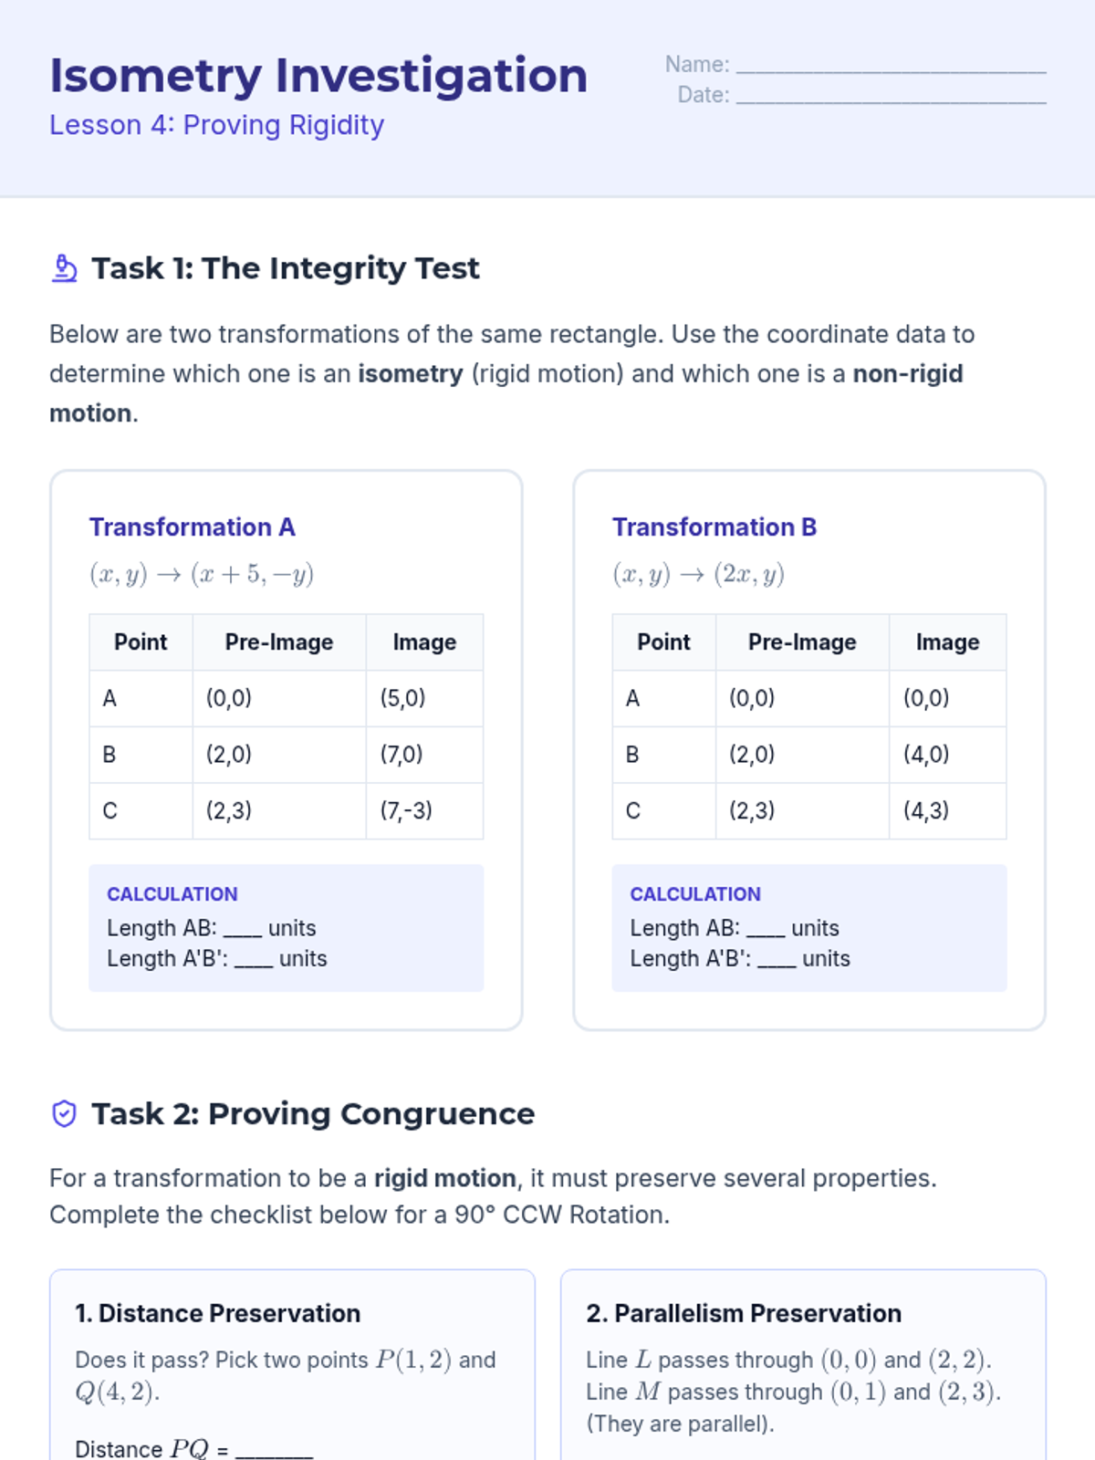Viewport: 1095px width, 1460px height.
Task: Click the 1. Distance Preservation heading
Action: click(218, 1313)
